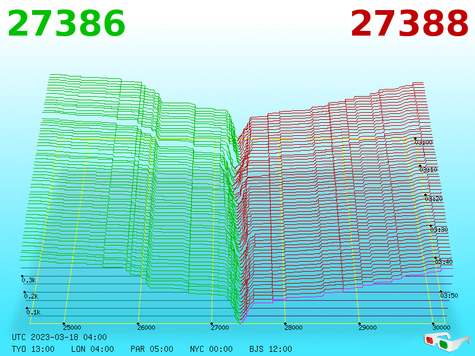This screenshot has width=475, height=356.
Task: Click the PAR 05:00 clock text
Action: pyautogui.click(x=152, y=349)
